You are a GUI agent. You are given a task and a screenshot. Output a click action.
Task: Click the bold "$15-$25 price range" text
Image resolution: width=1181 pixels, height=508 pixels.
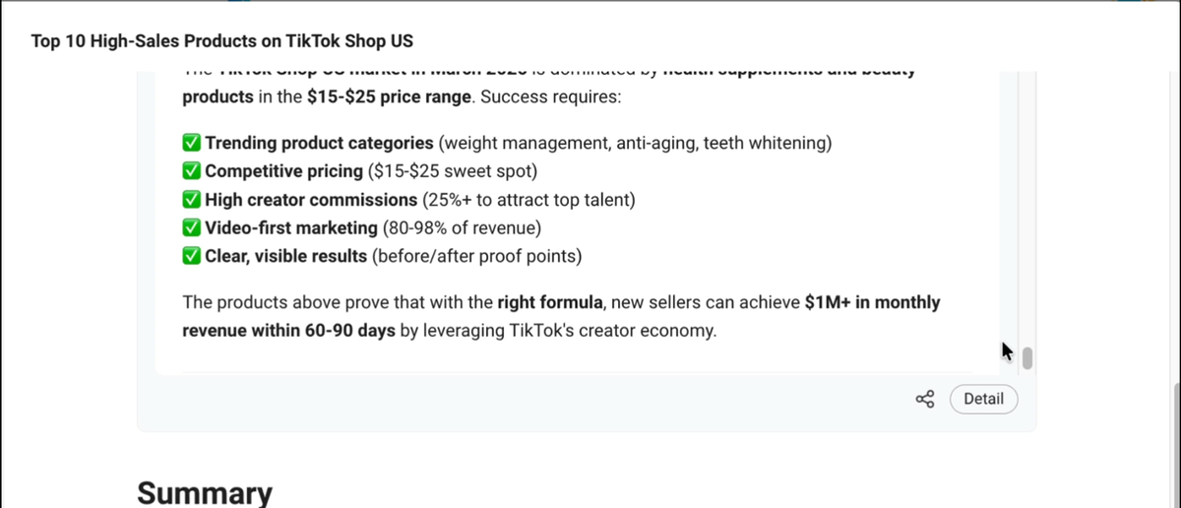pos(390,98)
